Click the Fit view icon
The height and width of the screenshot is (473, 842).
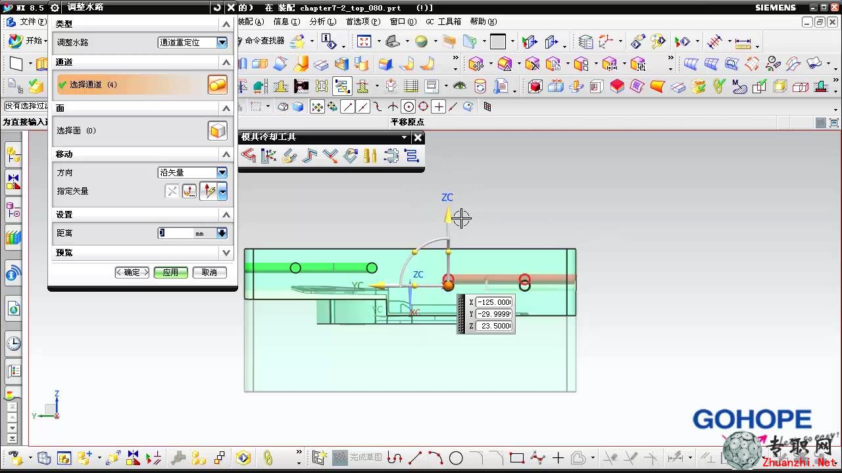pos(364,42)
